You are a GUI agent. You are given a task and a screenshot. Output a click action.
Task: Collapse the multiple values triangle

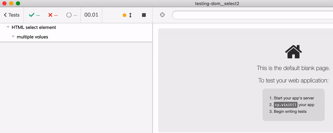[13, 37]
